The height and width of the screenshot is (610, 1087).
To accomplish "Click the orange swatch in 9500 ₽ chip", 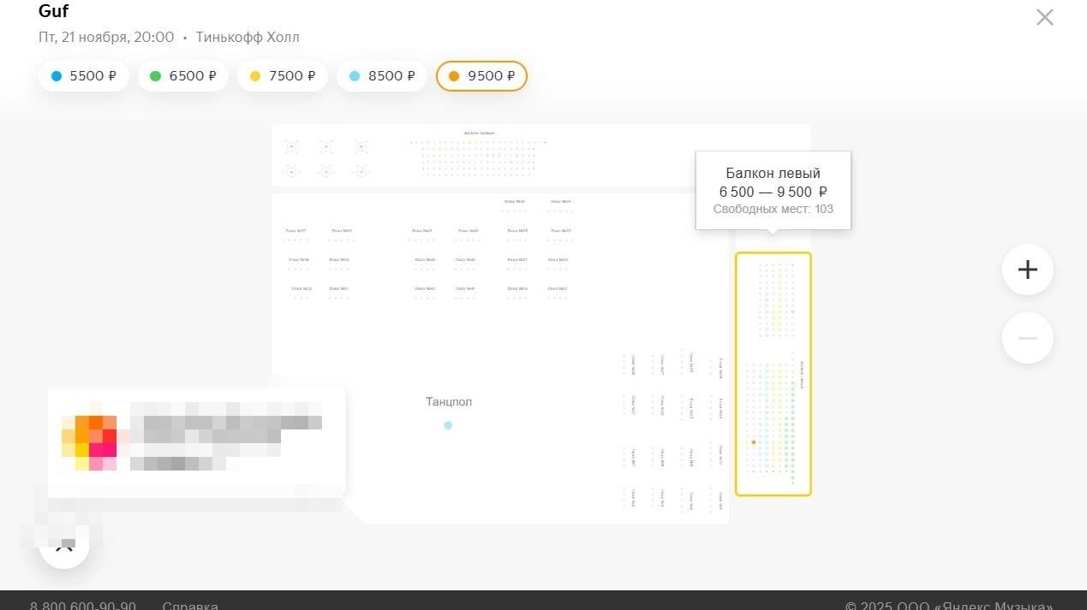I will (454, 76).
